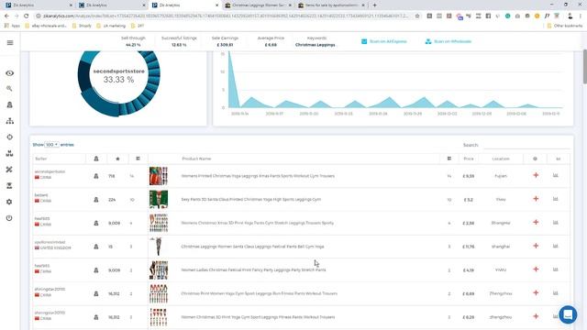This screenshot has height=330, width=587.
Task: Click the red plus for Womens Printed Christmas Yoga row
Action: (x=536, y=175)
